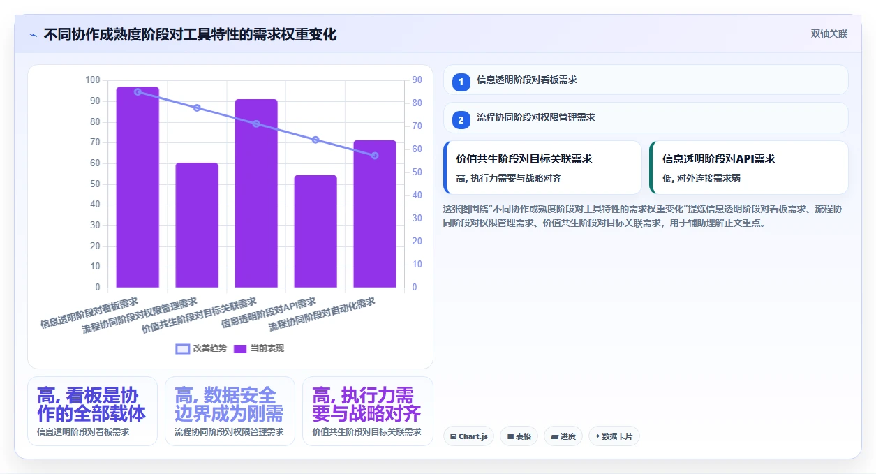Click x-axis label 信息透明阶段对API需求
Image resolution: width=876 pixels, height=474 pixels.
click(269, 312)
